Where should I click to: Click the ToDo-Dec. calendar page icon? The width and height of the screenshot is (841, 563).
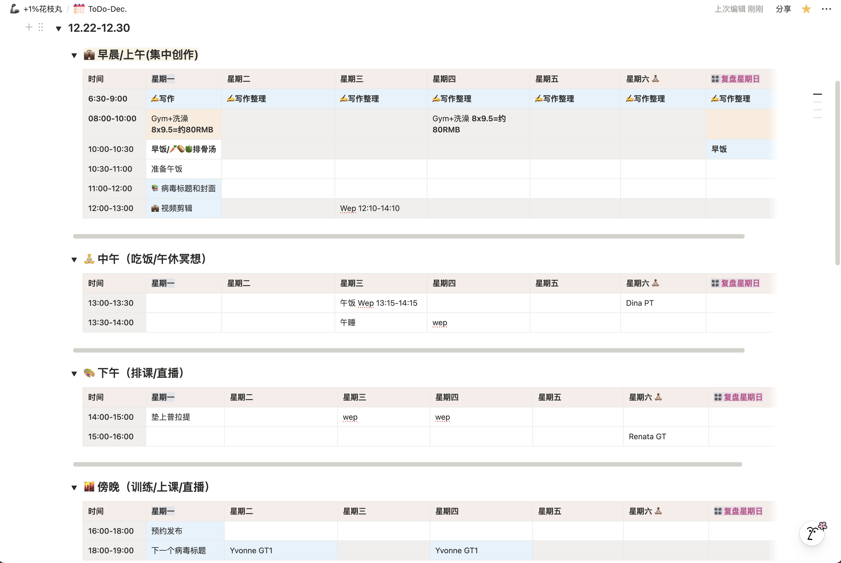tap(79, 9)
